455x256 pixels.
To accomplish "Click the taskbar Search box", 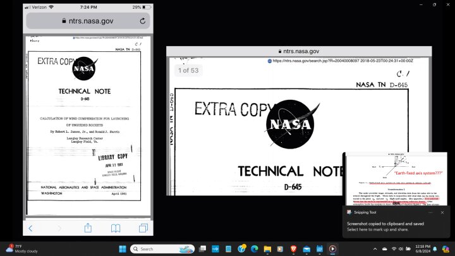I will point(162,249).
